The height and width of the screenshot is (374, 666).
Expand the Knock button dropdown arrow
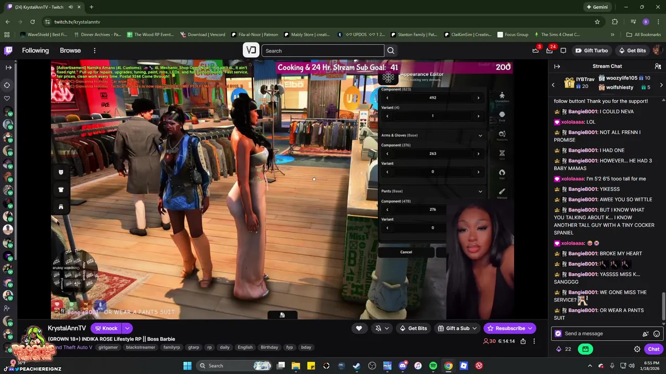click(127, 328)
